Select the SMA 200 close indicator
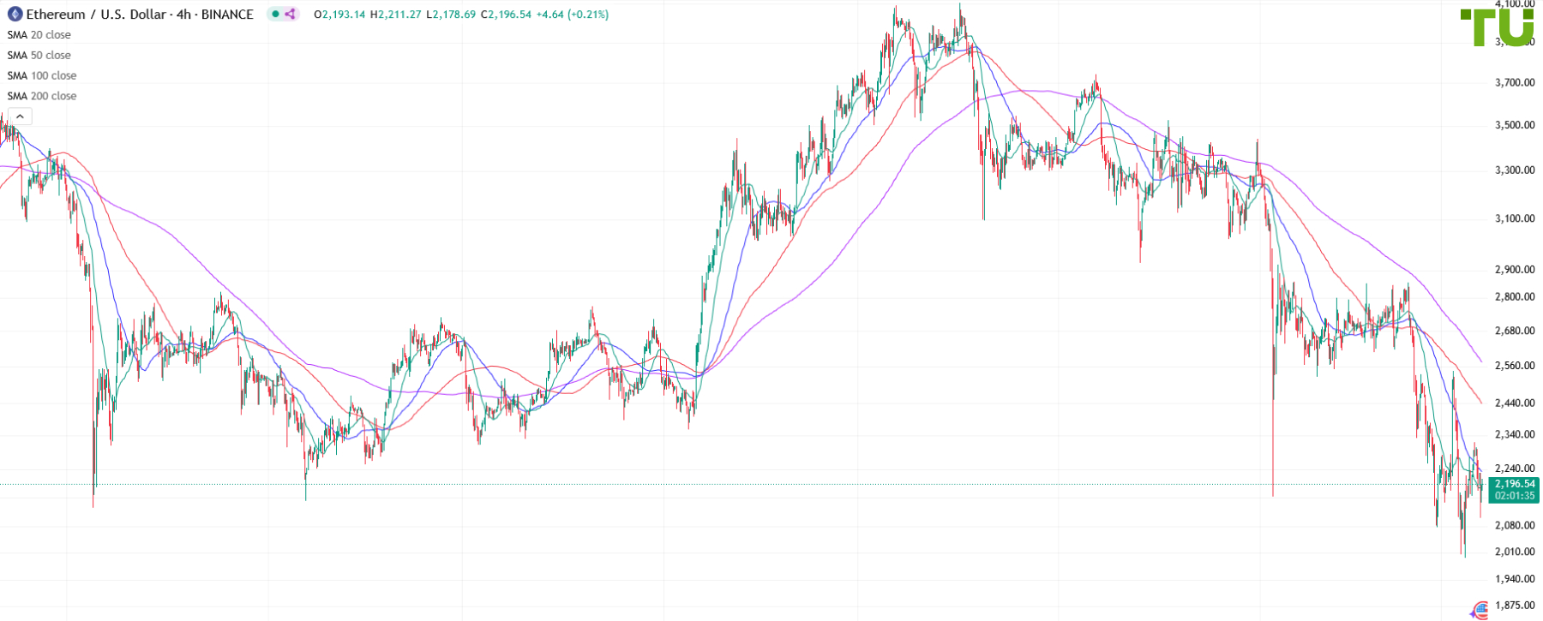The image size is (1543, 621). [42, 97]
